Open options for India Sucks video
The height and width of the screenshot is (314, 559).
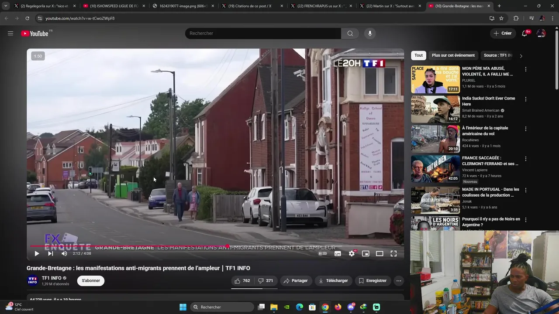pos(526,99)
